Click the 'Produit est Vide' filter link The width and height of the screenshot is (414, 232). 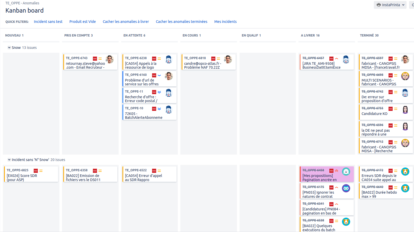[x=82, y=22]
